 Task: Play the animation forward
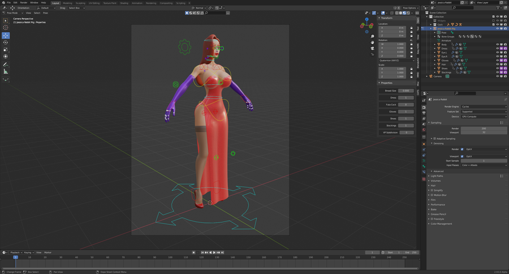[214, 252]
